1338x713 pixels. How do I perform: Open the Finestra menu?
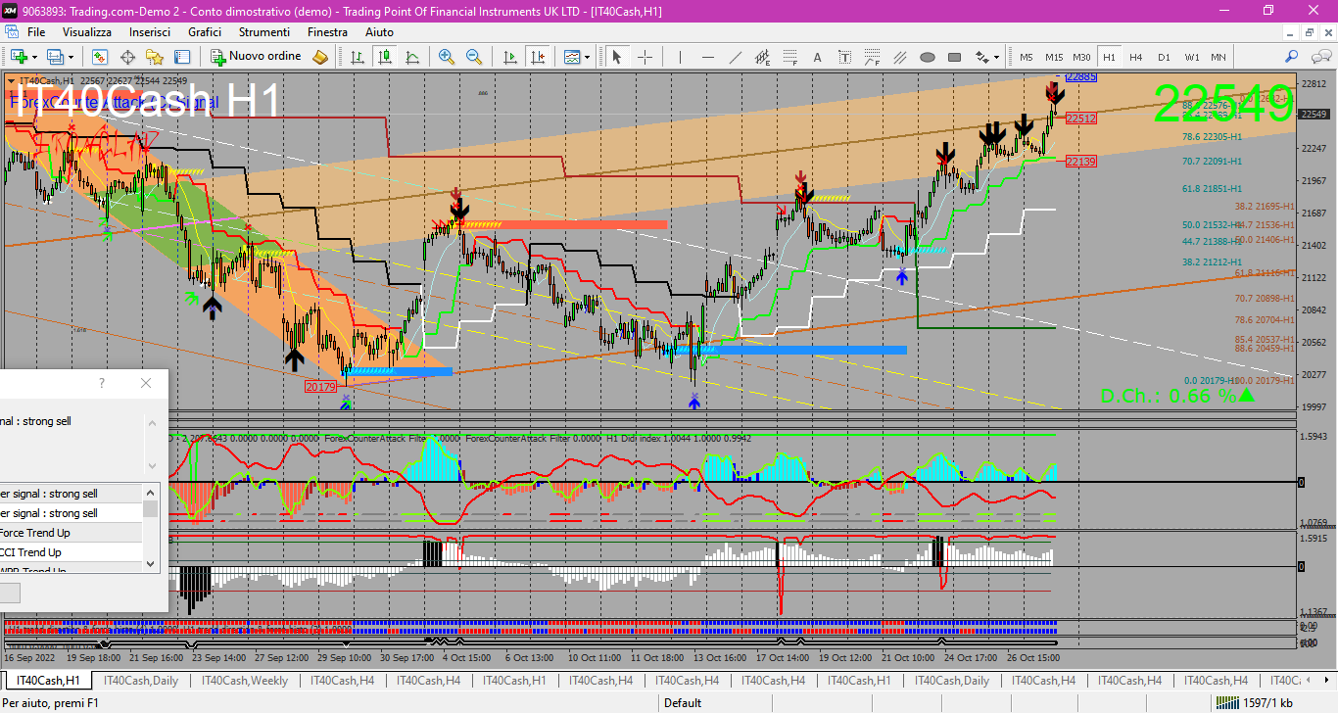click(x=327, y=32)
